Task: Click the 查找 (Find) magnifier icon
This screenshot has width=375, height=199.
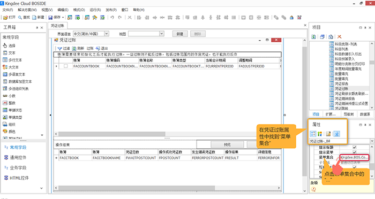Action: pyautogui.click(x=20, y=18)
